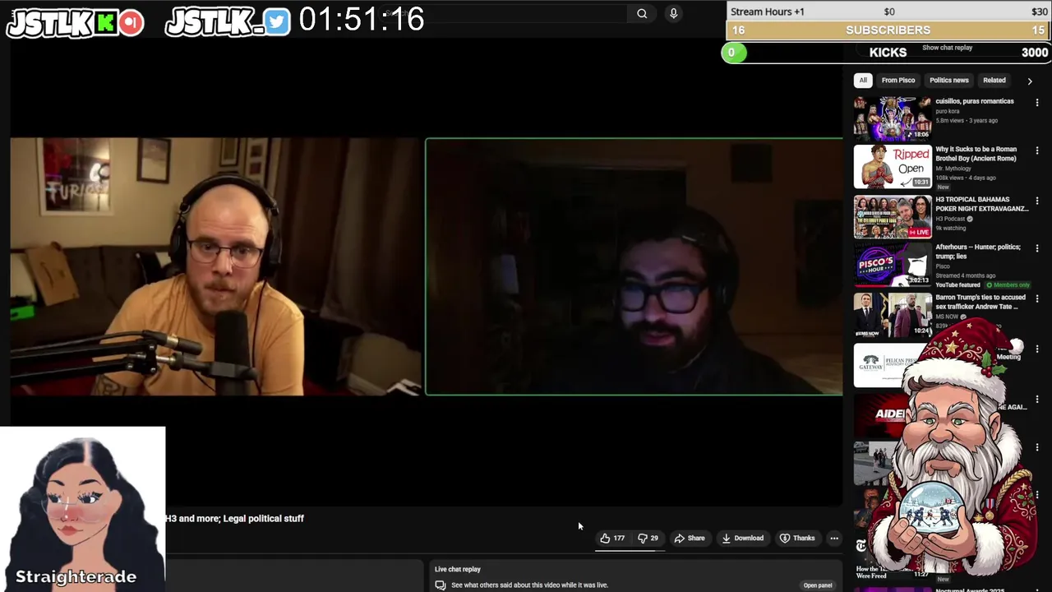Select the Related filter chip
Viewport: 1052px width, 592px height.
994,81
